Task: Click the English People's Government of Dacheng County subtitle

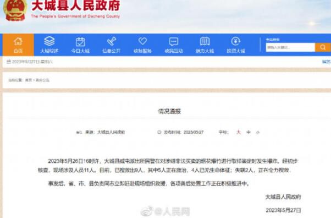Action: pos(75,16)
